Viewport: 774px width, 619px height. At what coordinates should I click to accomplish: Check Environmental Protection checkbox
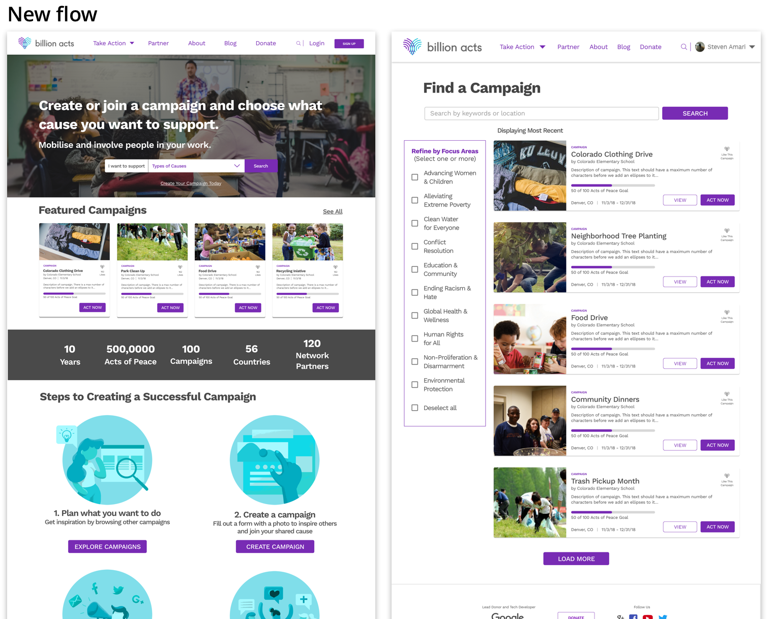tap(415, 385)
